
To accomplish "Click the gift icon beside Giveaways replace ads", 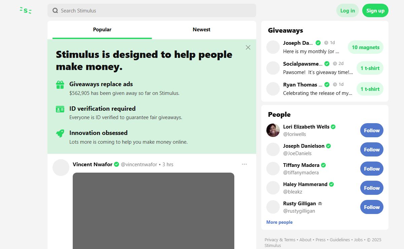I will pos(60,85).
